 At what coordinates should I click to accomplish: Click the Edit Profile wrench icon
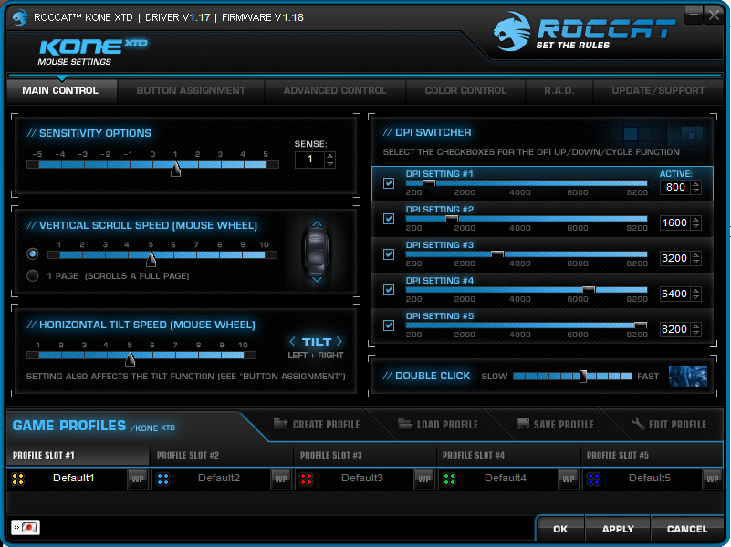638,424
